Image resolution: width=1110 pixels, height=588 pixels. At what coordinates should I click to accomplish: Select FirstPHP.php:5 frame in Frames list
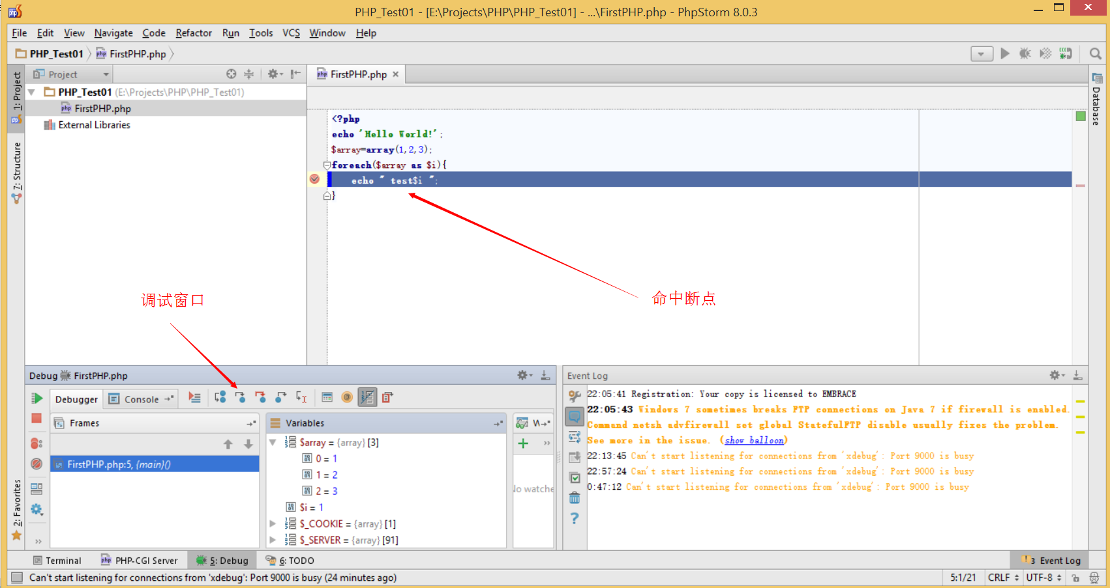(119, 464)
